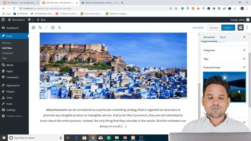Screen dimensions: 251x141
Task: Click the Advertisement paragraph text
Action: [113, 118]
